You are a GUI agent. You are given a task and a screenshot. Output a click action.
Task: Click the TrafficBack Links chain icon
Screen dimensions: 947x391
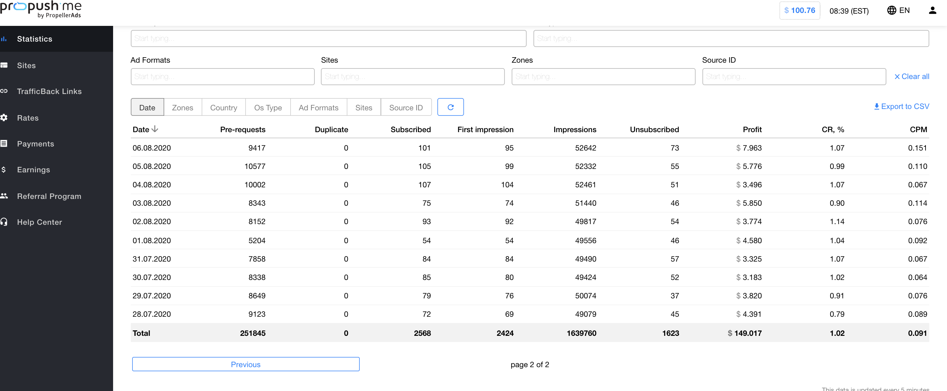(4, 91)
